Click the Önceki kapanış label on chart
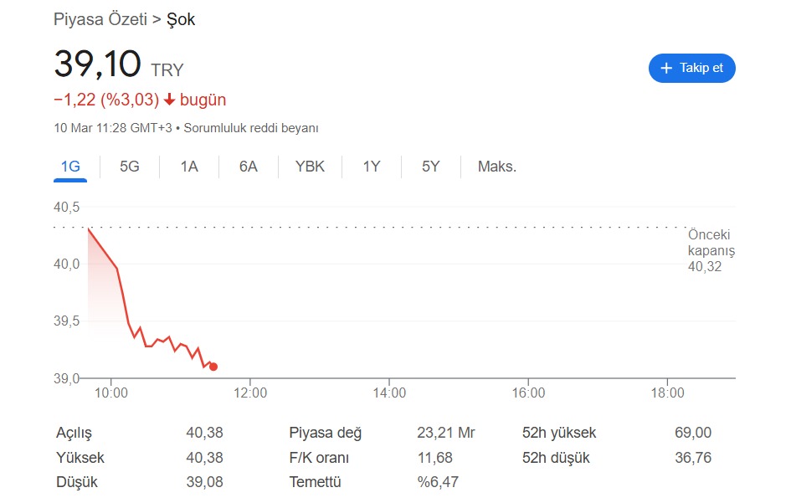 tap(711, 243)
